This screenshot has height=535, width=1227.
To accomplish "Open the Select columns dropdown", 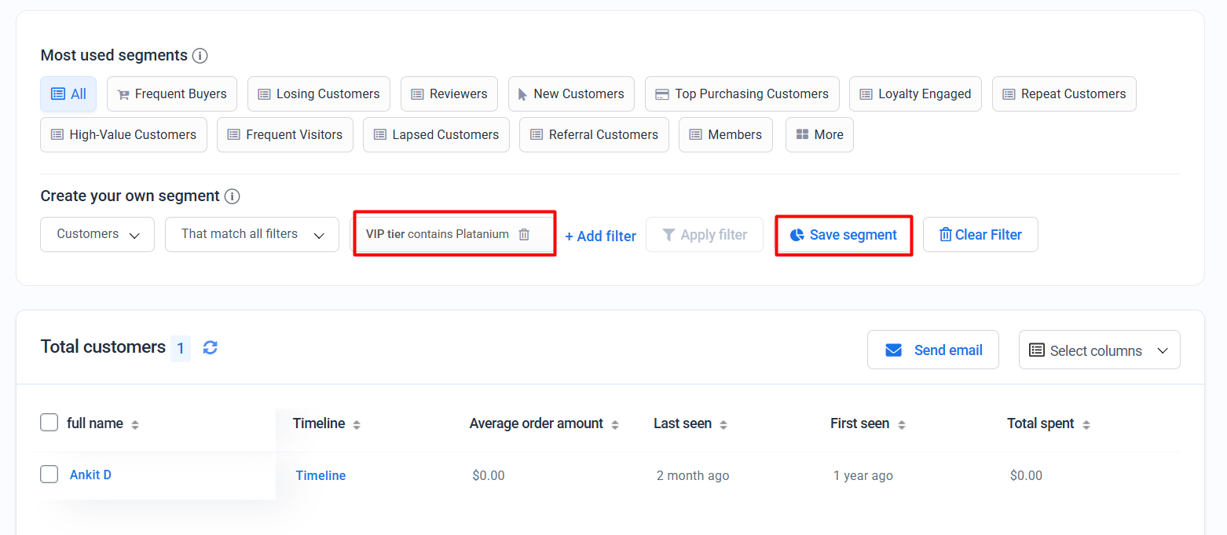I will pyautogui.click(x=1099, y=350).
